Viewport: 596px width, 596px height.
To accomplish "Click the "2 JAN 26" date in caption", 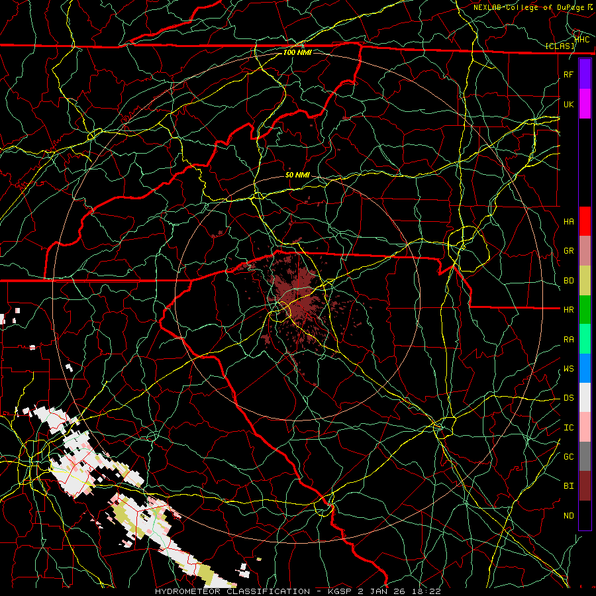I will [382, 591].
